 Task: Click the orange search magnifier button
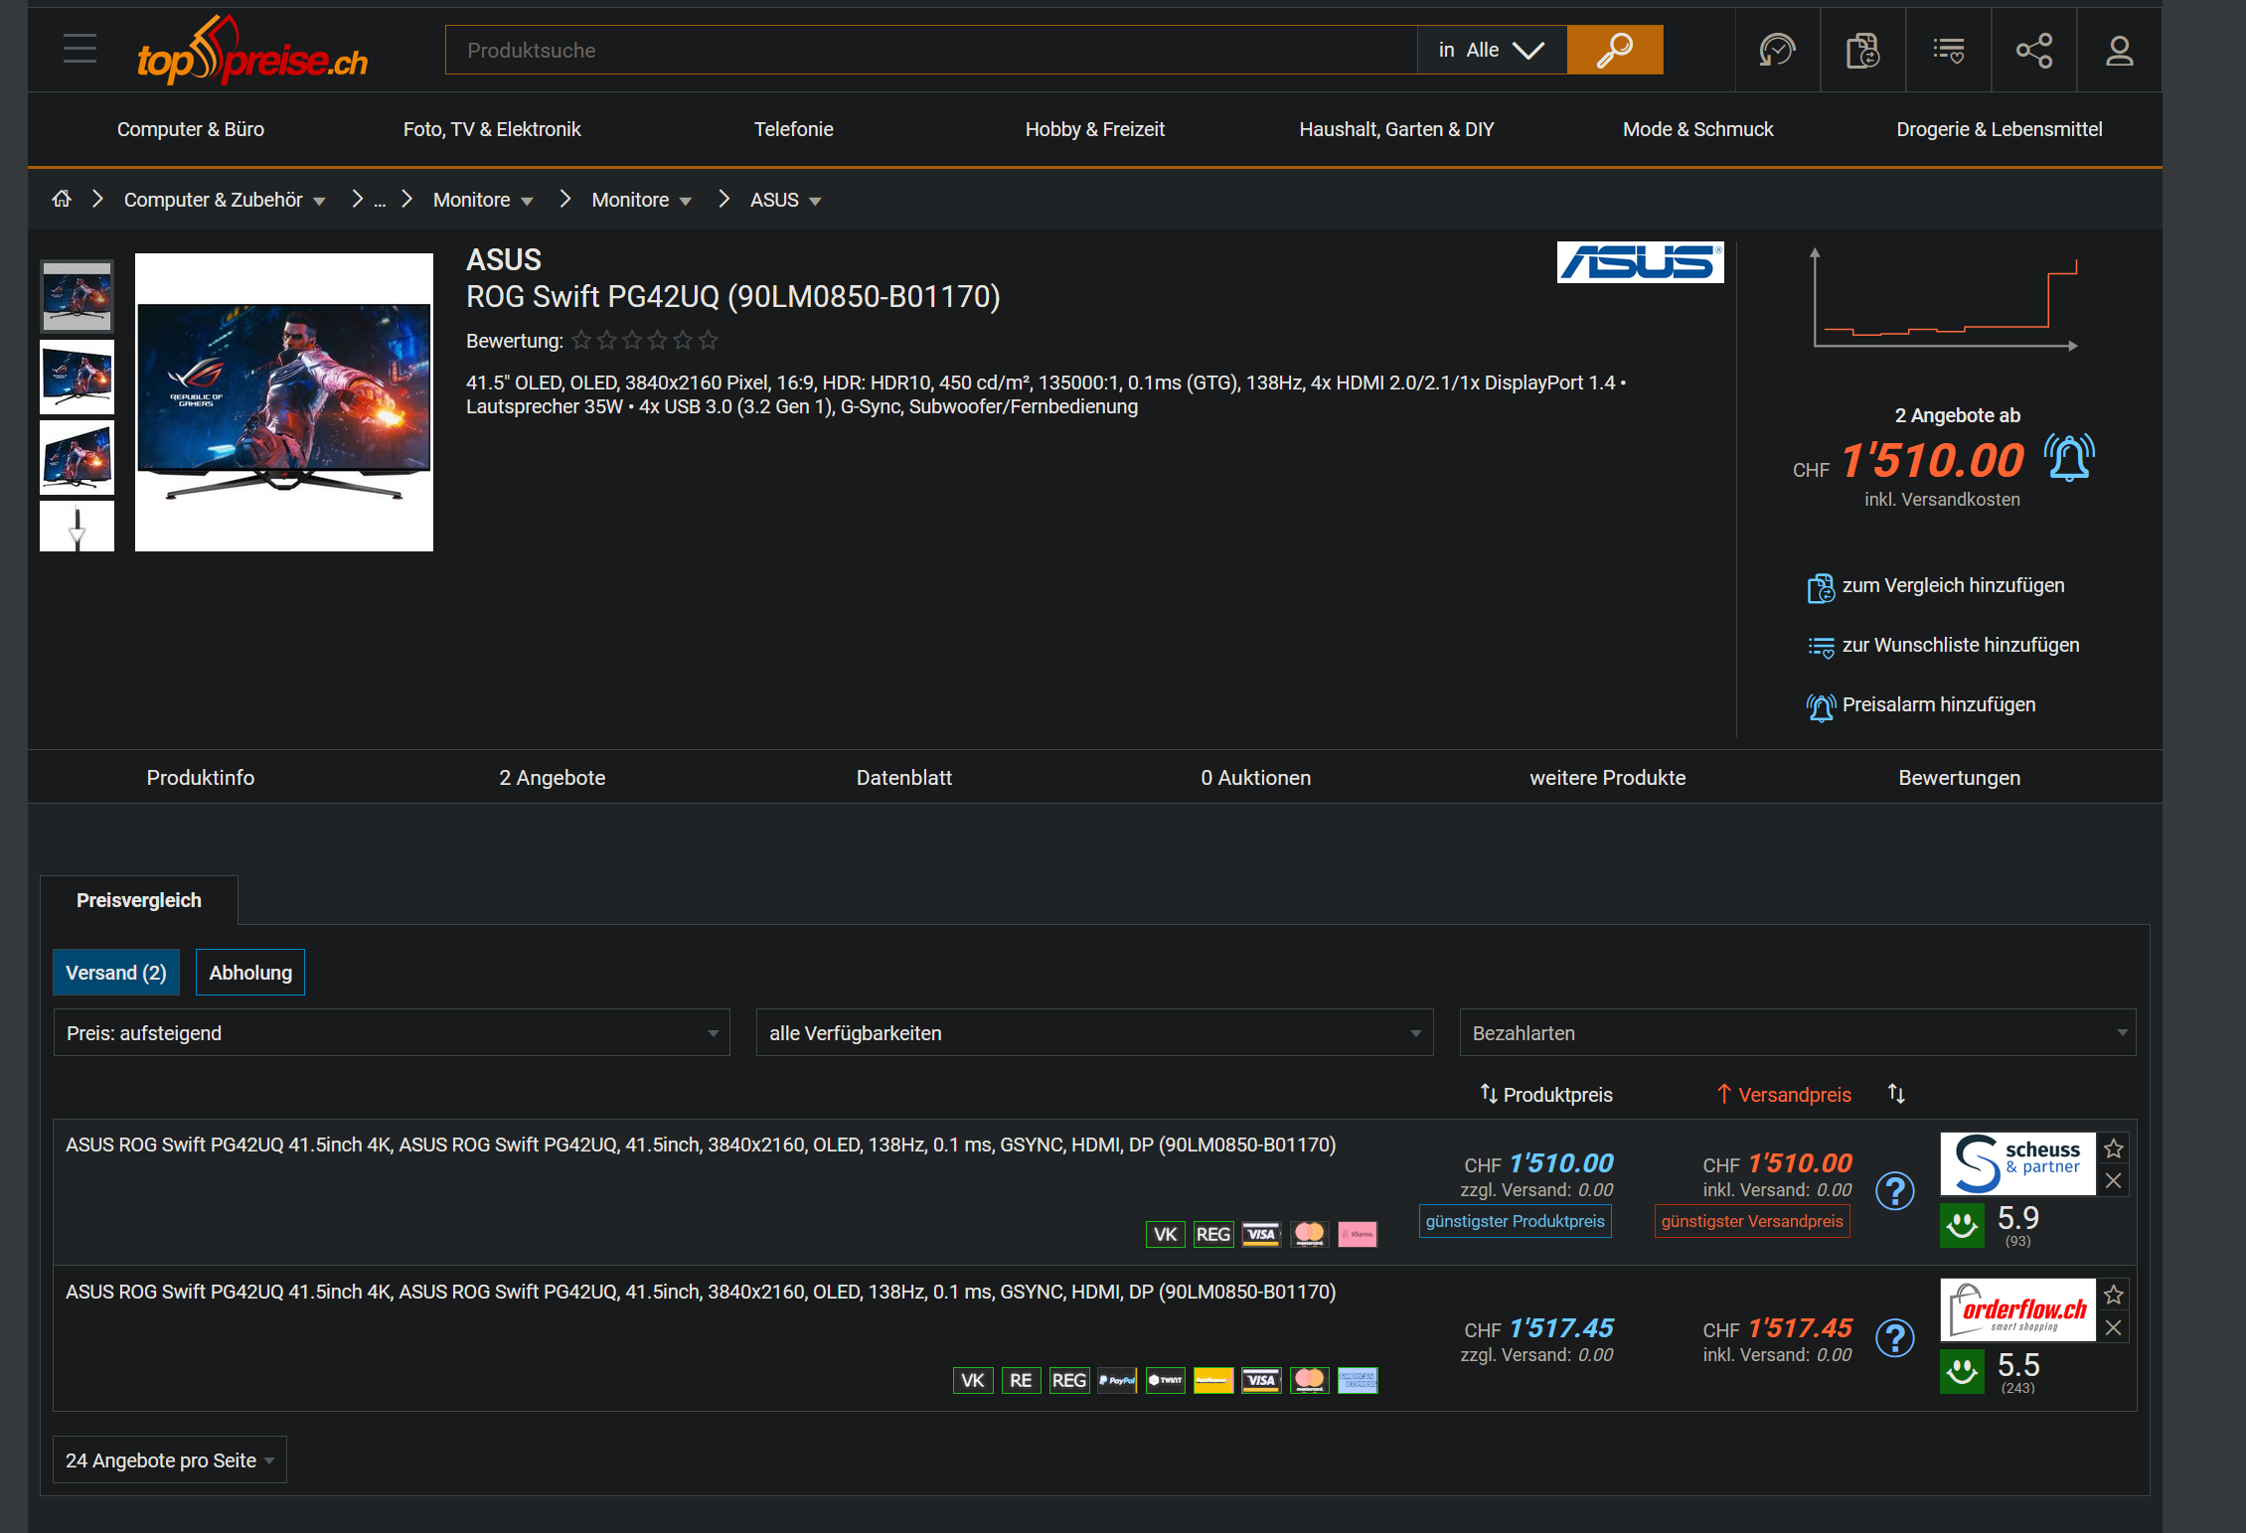click(1614, 50)
